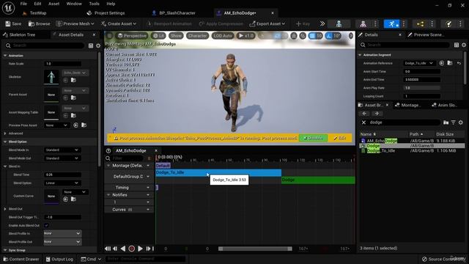Click the Unreal Engine logo icon
The height and width of the screenshot is (264, 469).
pos(8,8)
